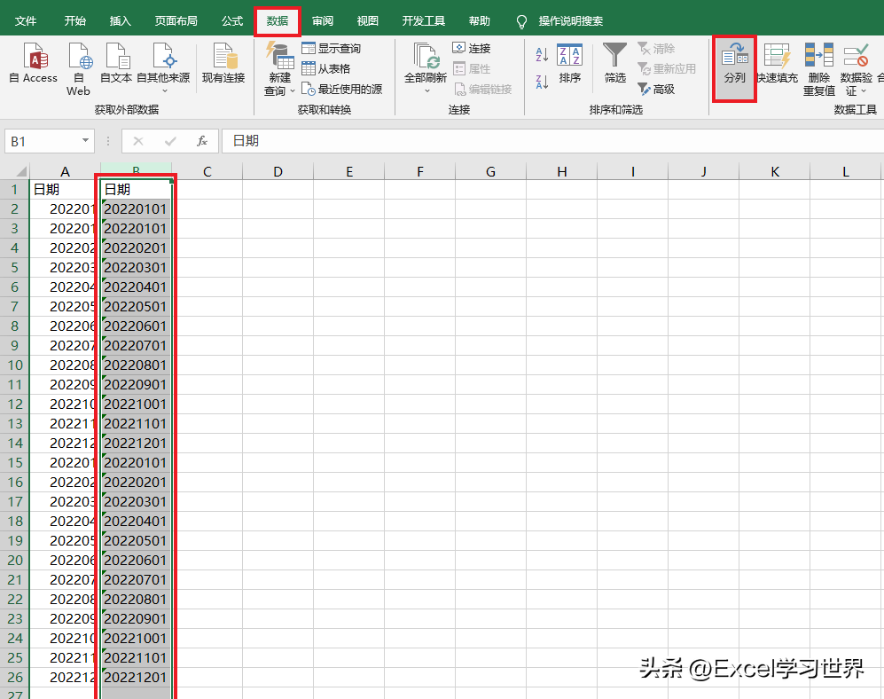Image resolution: width=884 pixels, height=699 pixels.
Task: Click insert function fx button
Action: click(202, 141)
